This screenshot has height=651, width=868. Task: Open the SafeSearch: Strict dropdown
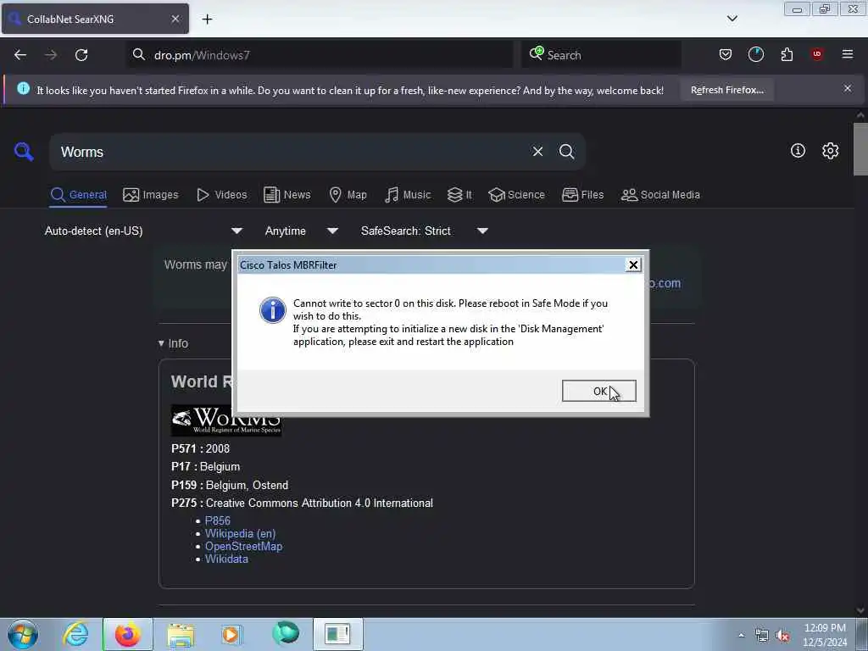(x=425, y=231)
